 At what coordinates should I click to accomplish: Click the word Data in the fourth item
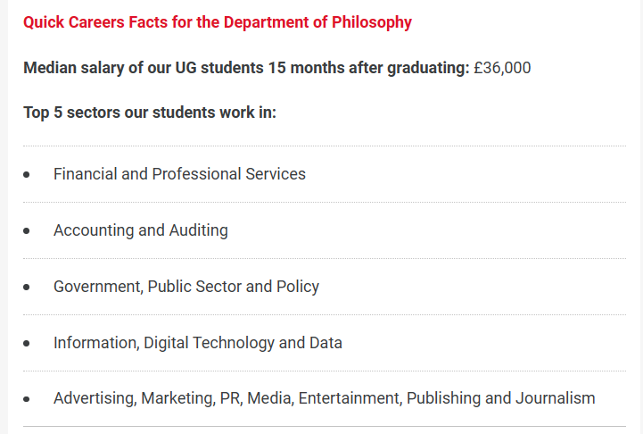pyautogui.click(x=326, y=343)
